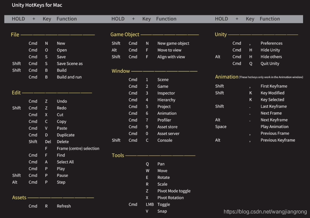Select the "First Keyframe" text

pyautogui.click(x=274, y=86)
